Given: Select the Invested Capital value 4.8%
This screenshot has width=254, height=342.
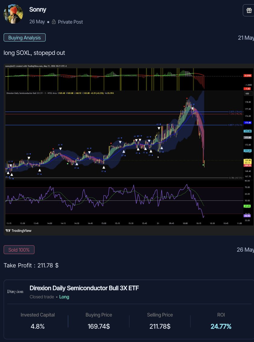Looking at the screenshot, I should (x=37, y=326).
